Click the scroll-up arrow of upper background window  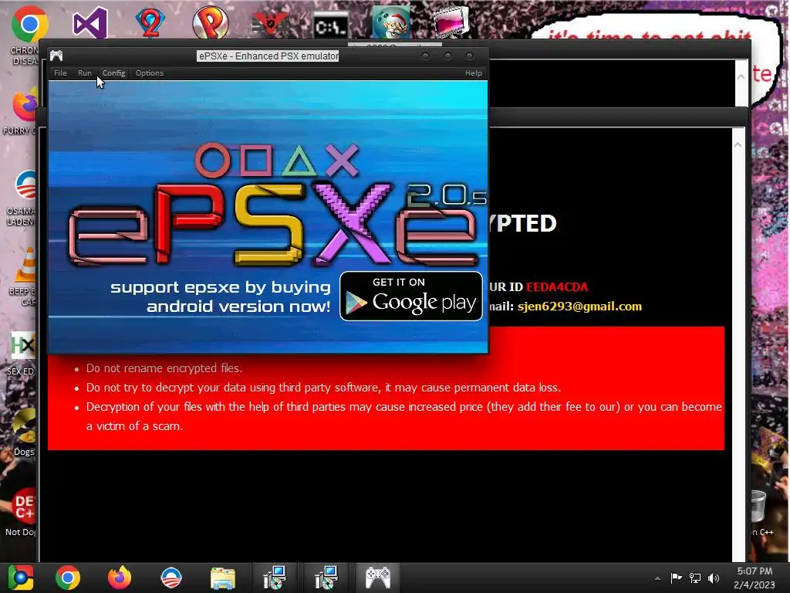click(x=741, y=76)
